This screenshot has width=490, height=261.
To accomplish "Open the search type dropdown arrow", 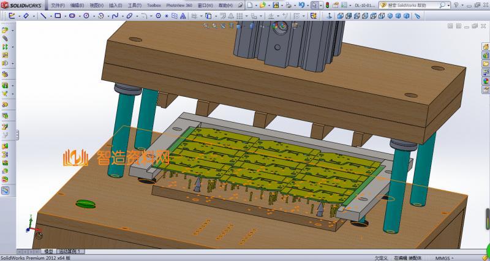I will [x=447, y=5].
